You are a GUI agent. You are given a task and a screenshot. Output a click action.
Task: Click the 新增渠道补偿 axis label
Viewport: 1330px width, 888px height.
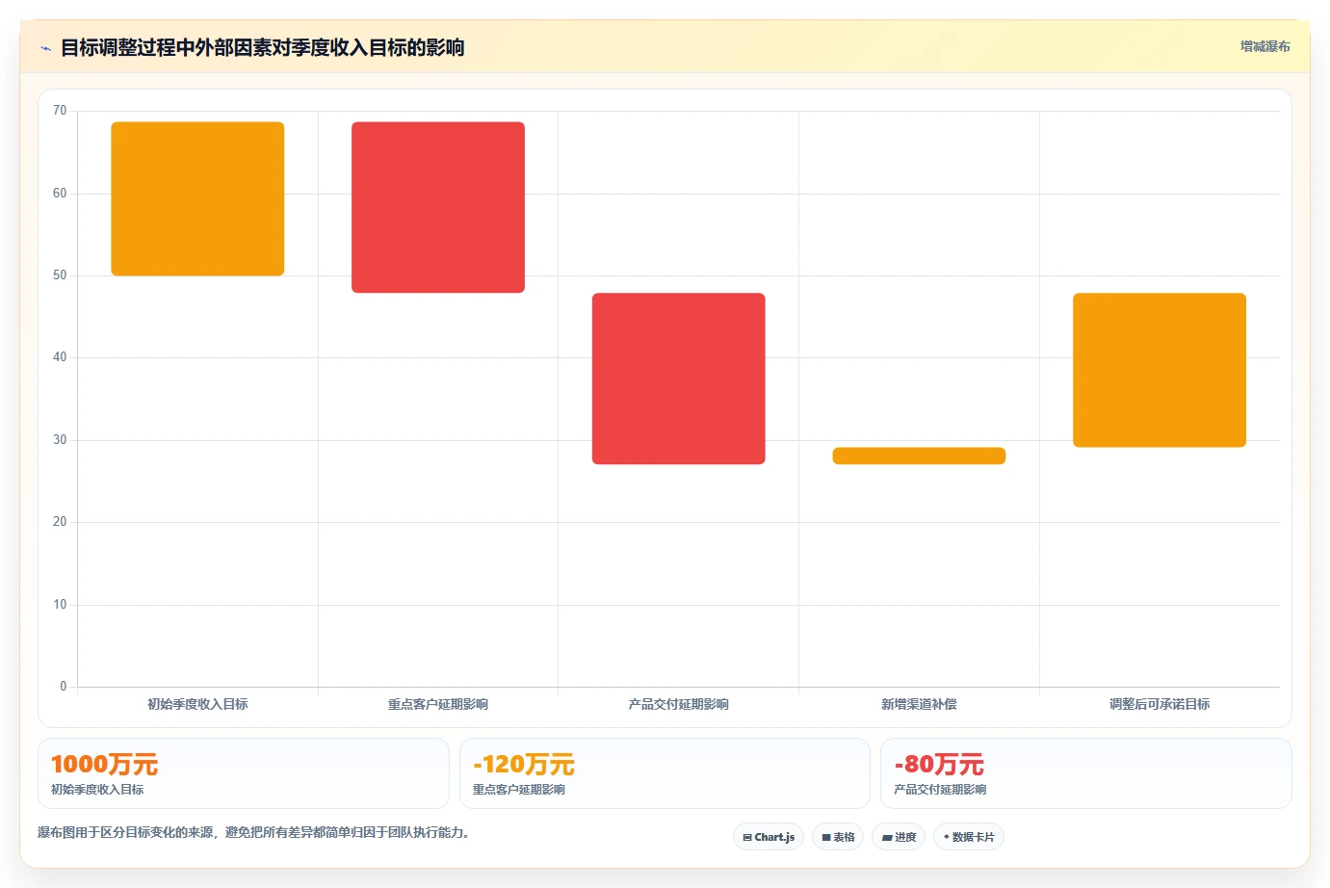coord(919,704)
